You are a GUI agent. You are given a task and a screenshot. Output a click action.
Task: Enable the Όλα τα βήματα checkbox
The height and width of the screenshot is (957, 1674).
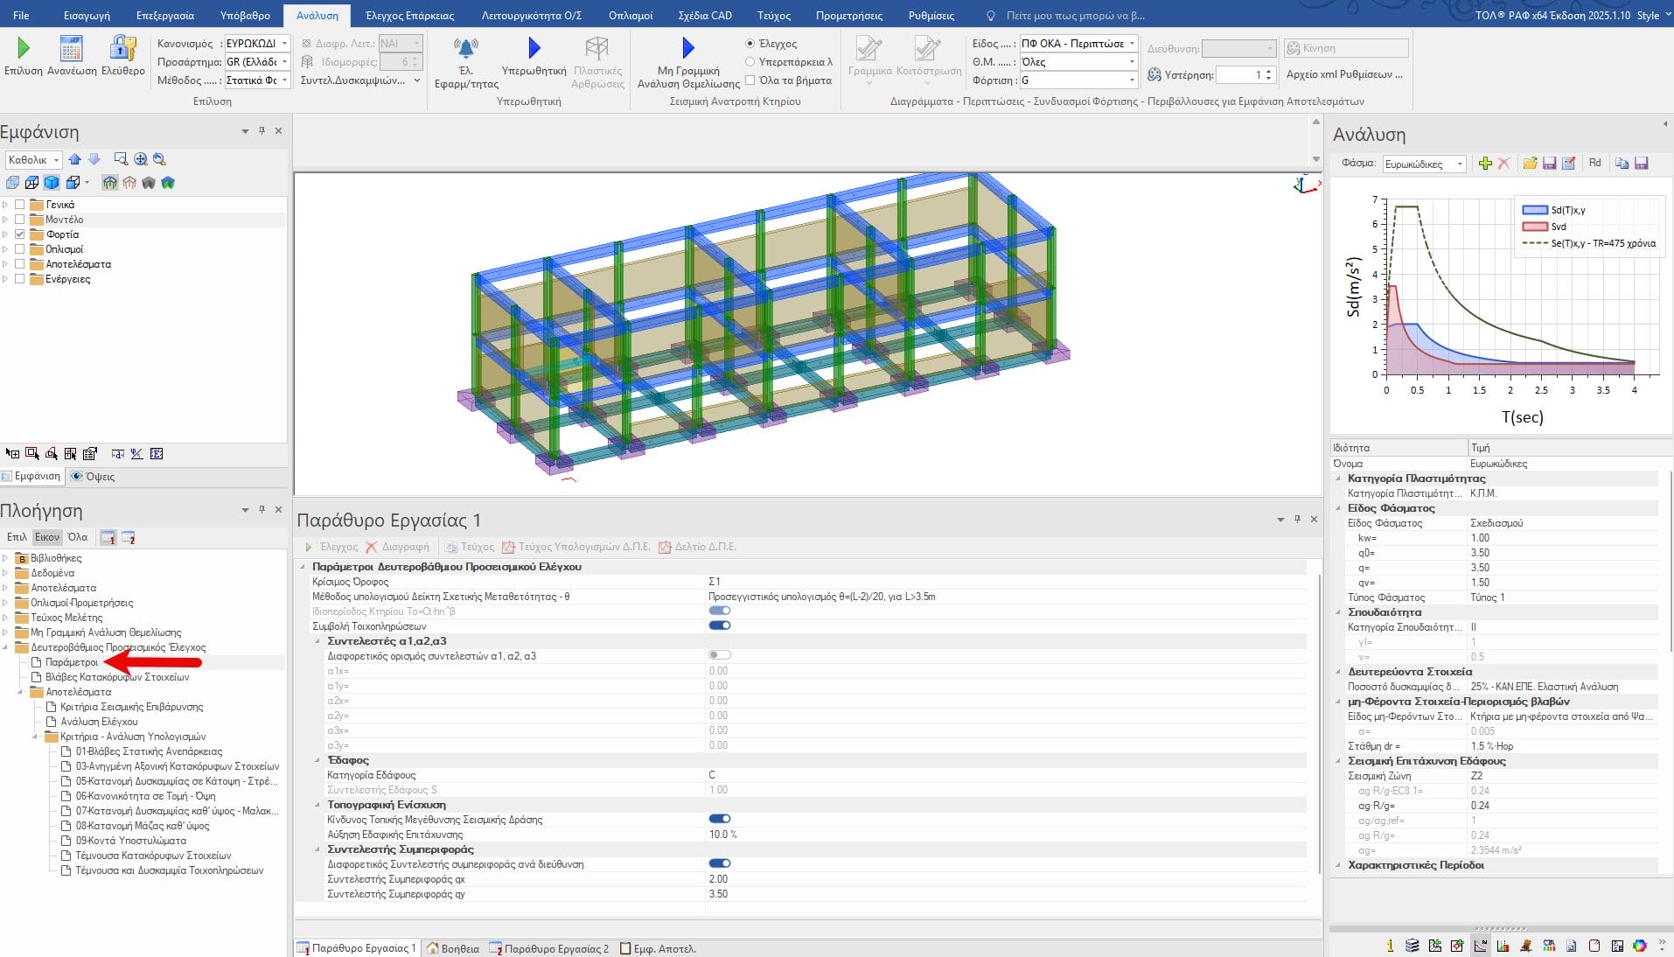[x=750, y=80]
